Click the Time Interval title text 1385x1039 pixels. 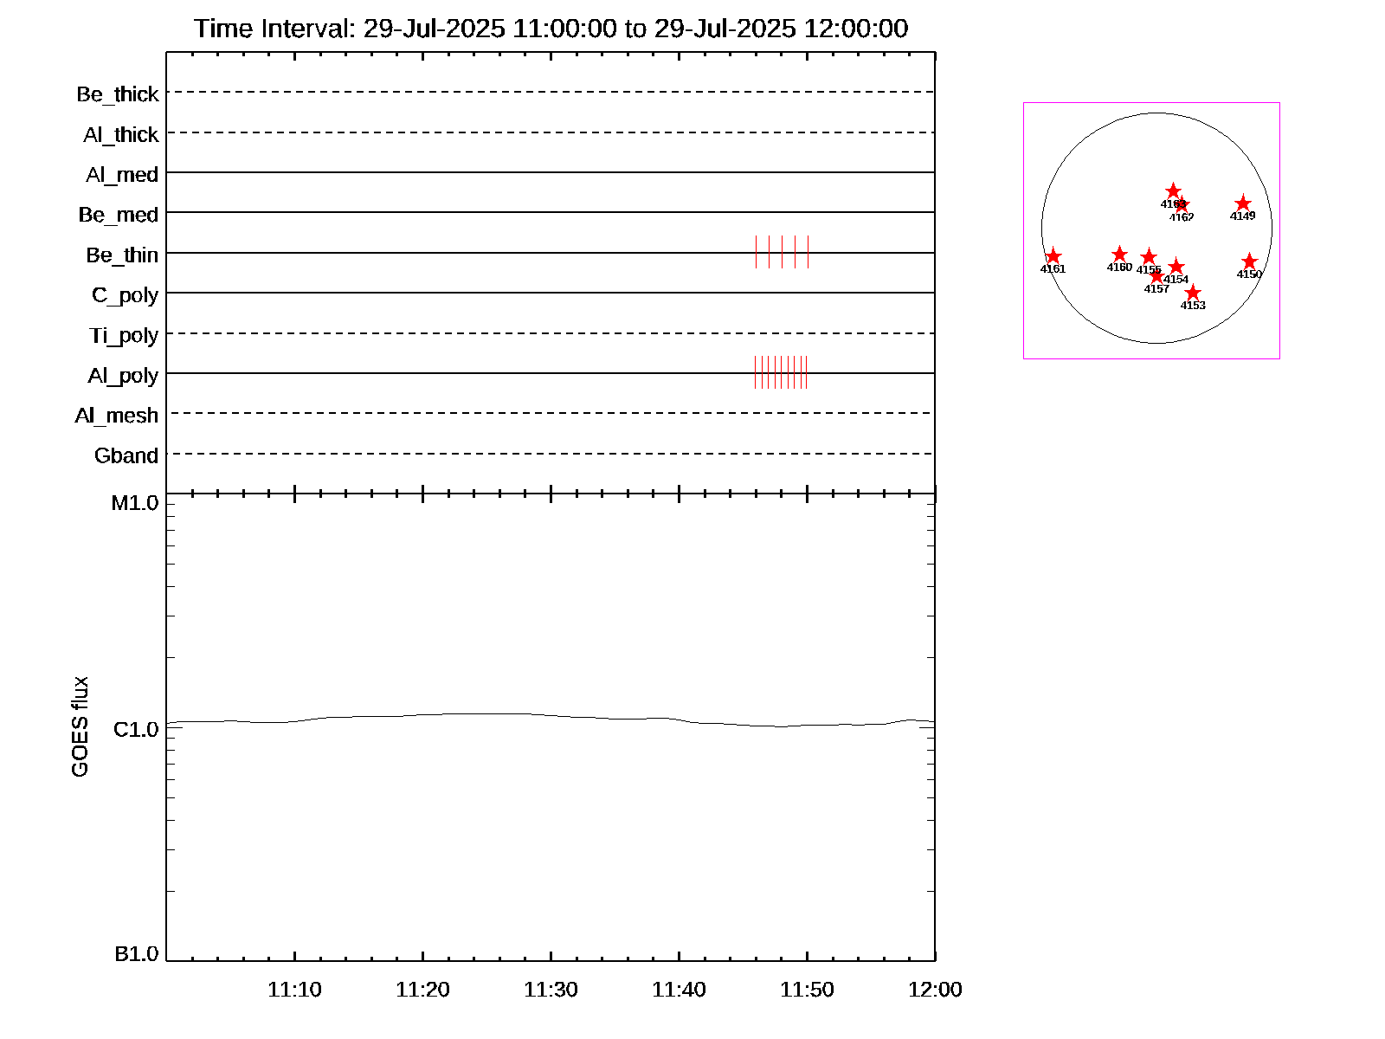click(551, 29)
